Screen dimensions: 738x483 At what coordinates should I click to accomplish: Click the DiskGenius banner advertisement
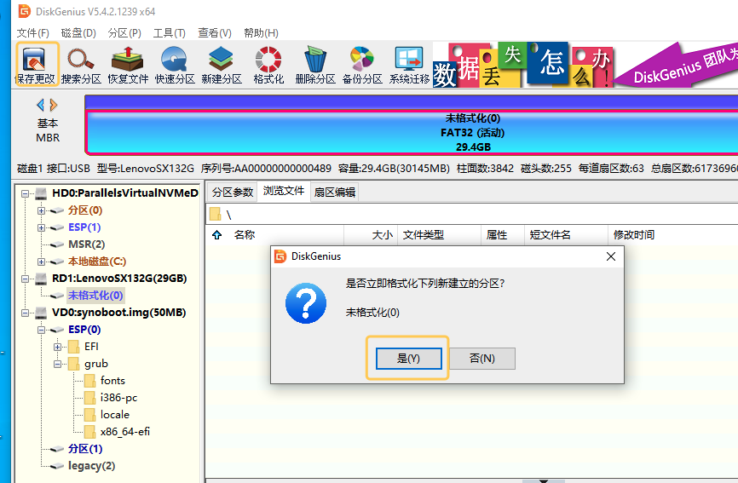point(585,65)
